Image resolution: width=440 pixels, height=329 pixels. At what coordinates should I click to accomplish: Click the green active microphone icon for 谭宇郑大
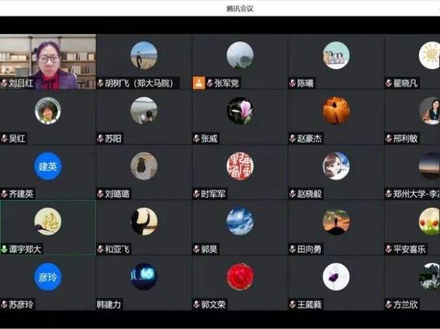tap(4, 249)
